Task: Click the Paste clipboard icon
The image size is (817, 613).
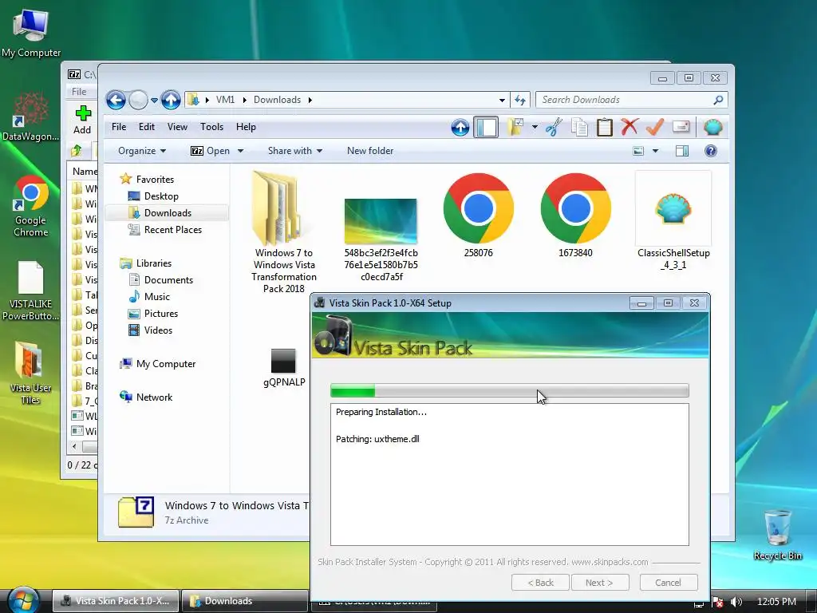Action: point(605,127)
